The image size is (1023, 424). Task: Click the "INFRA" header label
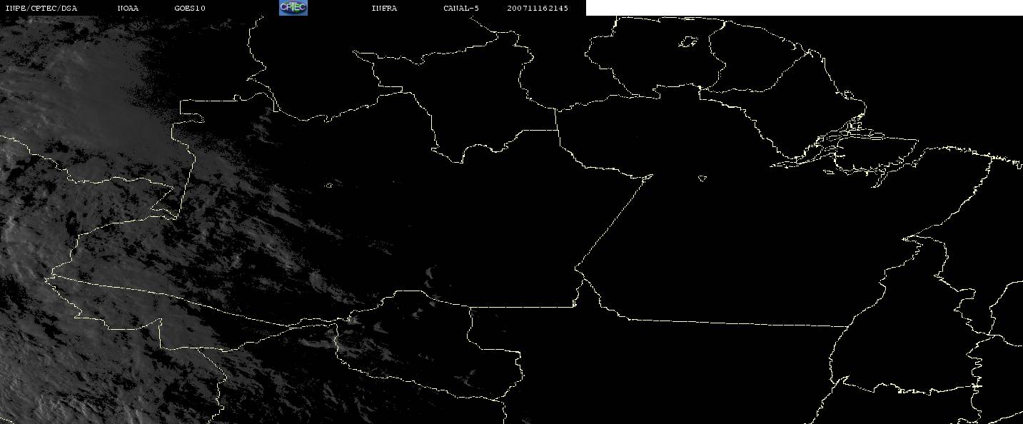click(384, 8)
